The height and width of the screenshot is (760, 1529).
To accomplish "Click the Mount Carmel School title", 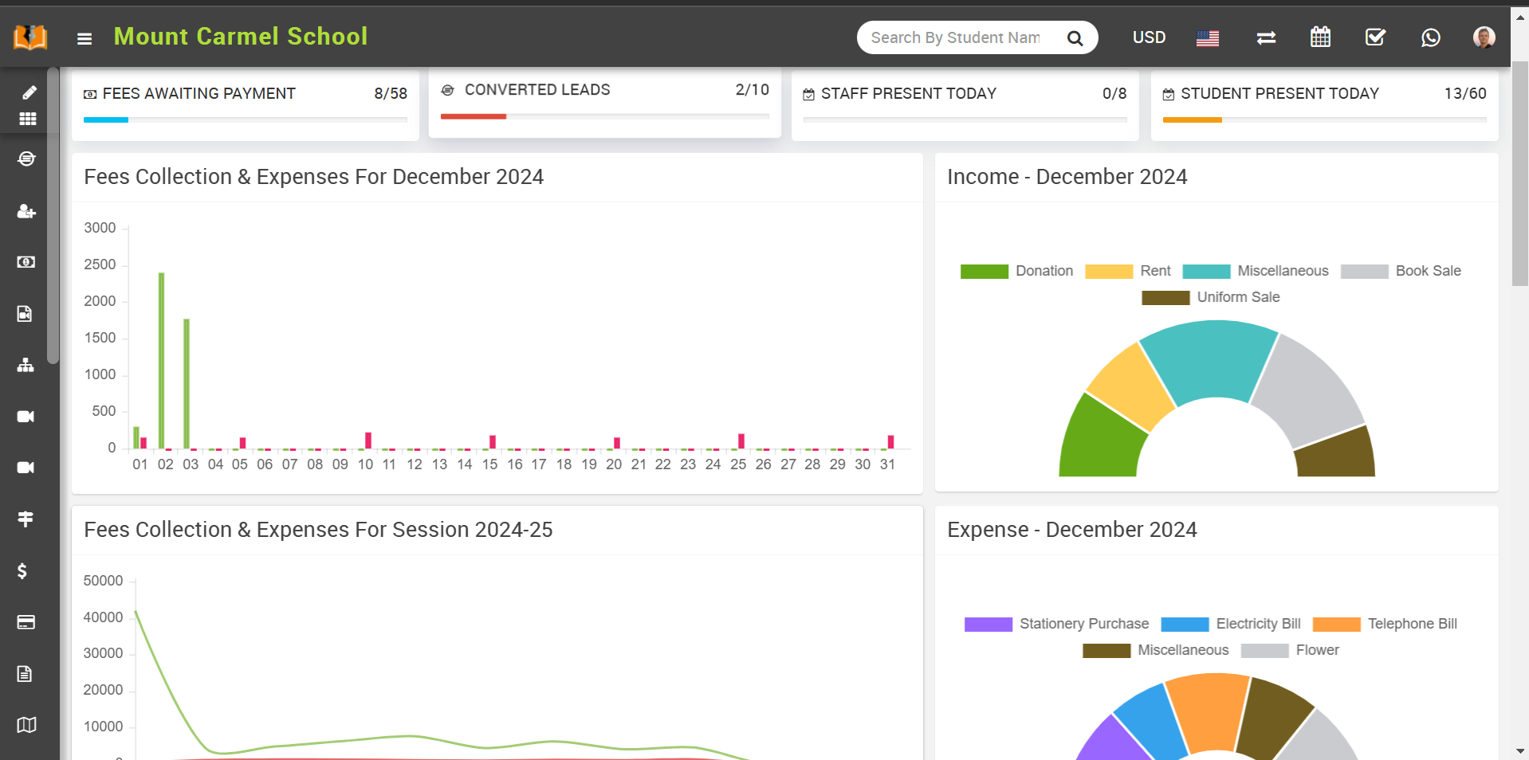I will click(241, 37).
